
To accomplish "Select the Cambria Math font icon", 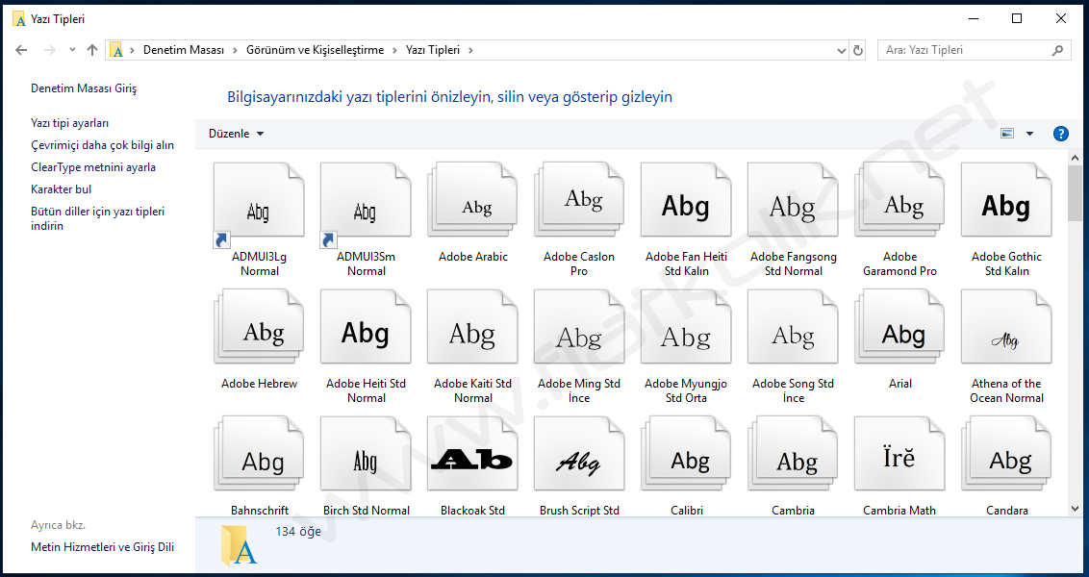I will (x=900, y=454).
